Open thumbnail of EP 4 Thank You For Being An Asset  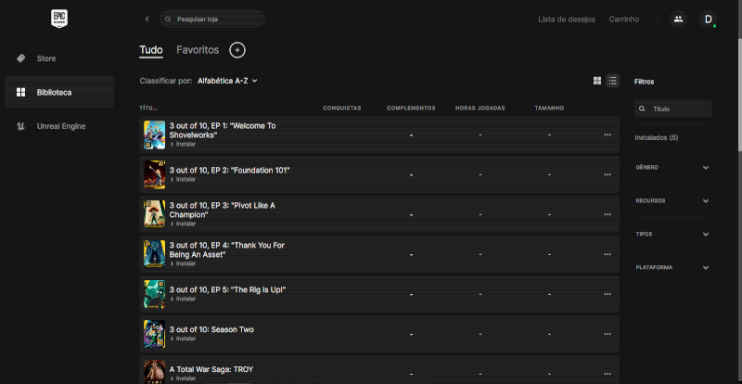154,254
